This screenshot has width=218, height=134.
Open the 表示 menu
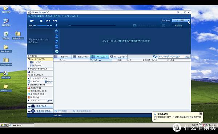49,16
